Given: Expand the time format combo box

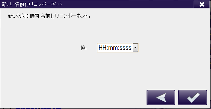Looking at the screenshot, I should 135,48.
